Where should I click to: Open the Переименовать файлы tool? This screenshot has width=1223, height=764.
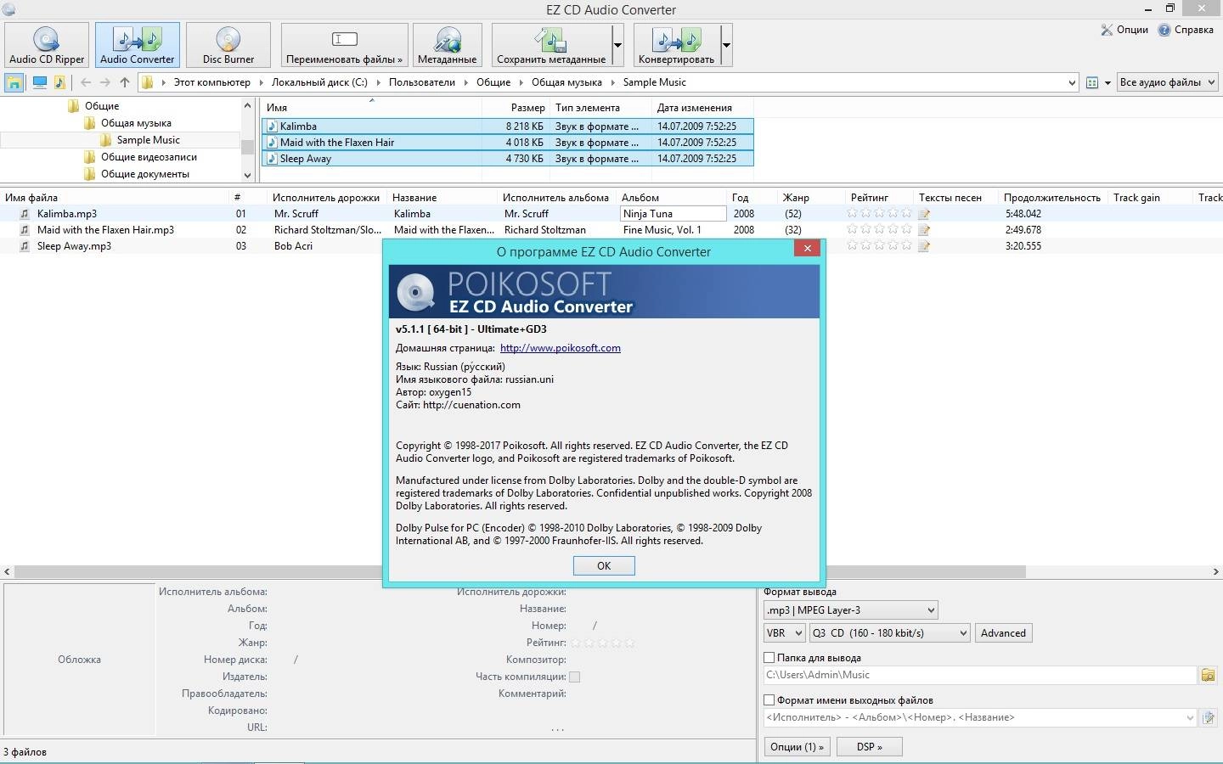point(344,44)
